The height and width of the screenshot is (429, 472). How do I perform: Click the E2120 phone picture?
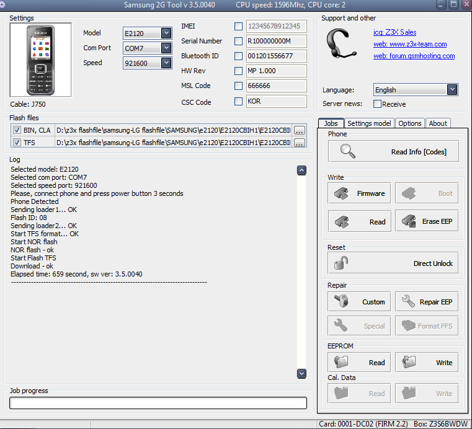click(x=41, y=60)
